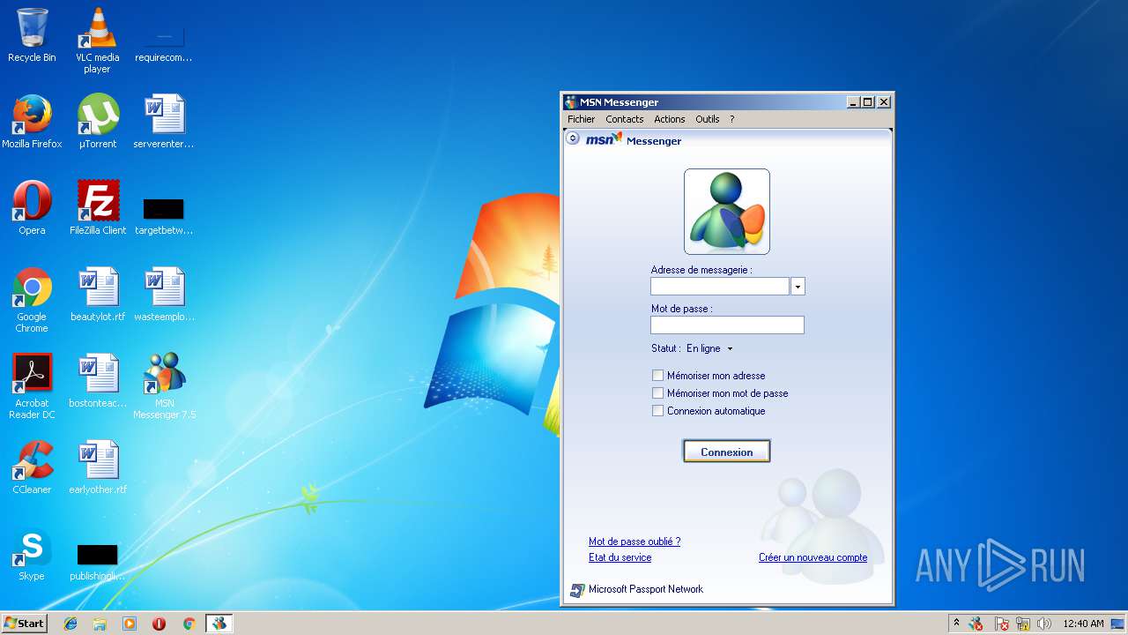Open the Actions menu
Image resolution: width=1128 pixels, height=635 pixels.
(669, 119)
